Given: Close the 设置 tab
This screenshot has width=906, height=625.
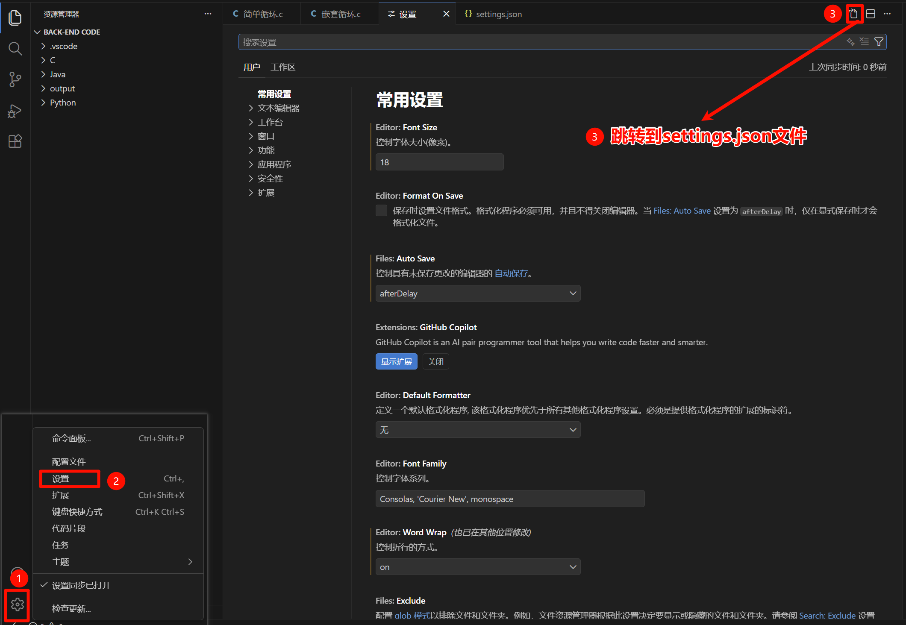Looking at the screenshot, I should (x=446, y=14).
